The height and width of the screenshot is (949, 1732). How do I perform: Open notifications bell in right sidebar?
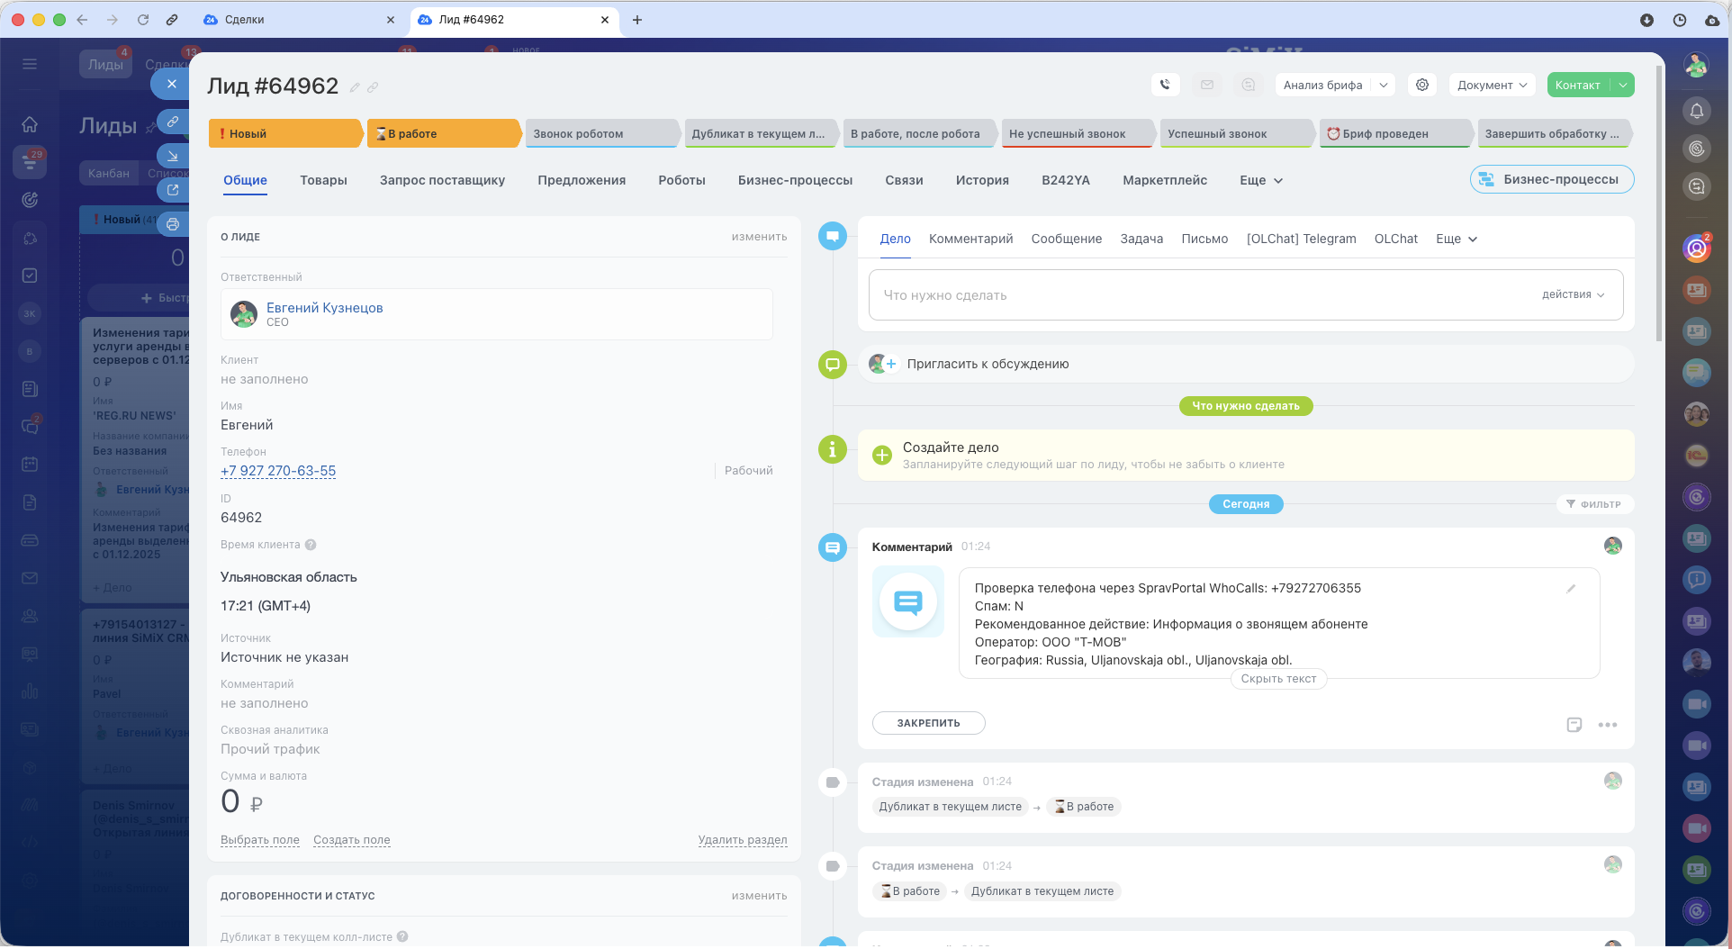click(x=1697, y=111)
